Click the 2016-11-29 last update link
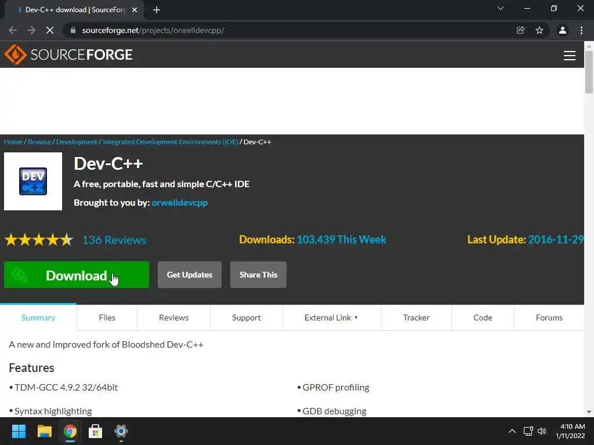The image size is (594, 445). (x=556, y=239)
